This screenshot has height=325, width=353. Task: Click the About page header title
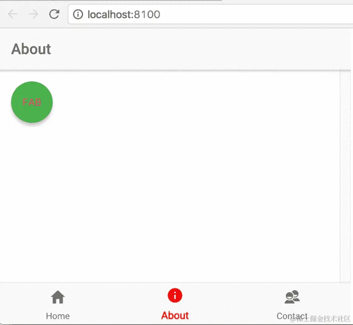(x=31, y=49)
